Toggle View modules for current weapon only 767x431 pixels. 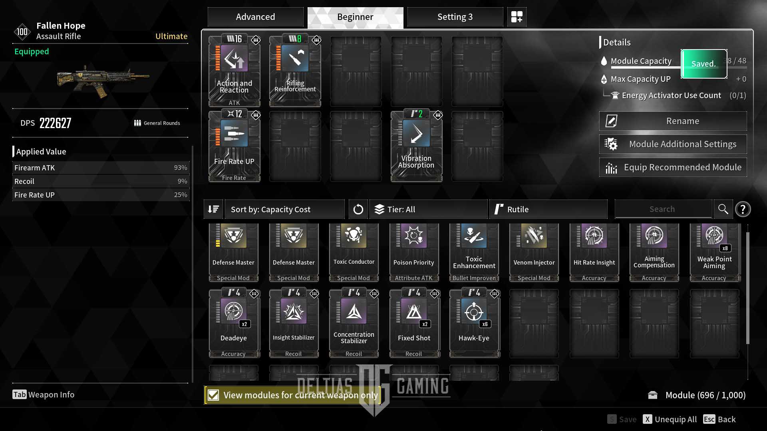pos(213,395)
